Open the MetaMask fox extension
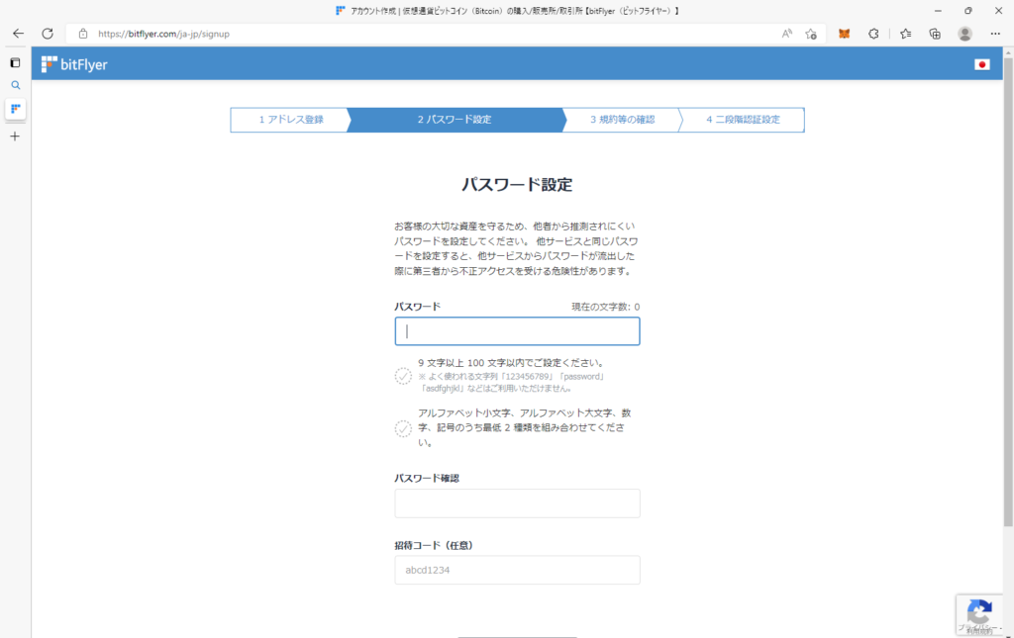Screen dimensions: 1014x638 click(844, 33)
